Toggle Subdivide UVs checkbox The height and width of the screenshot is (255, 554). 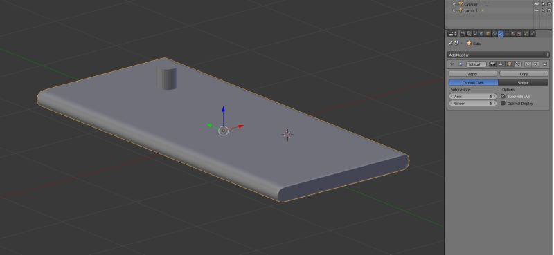[503, 96]
